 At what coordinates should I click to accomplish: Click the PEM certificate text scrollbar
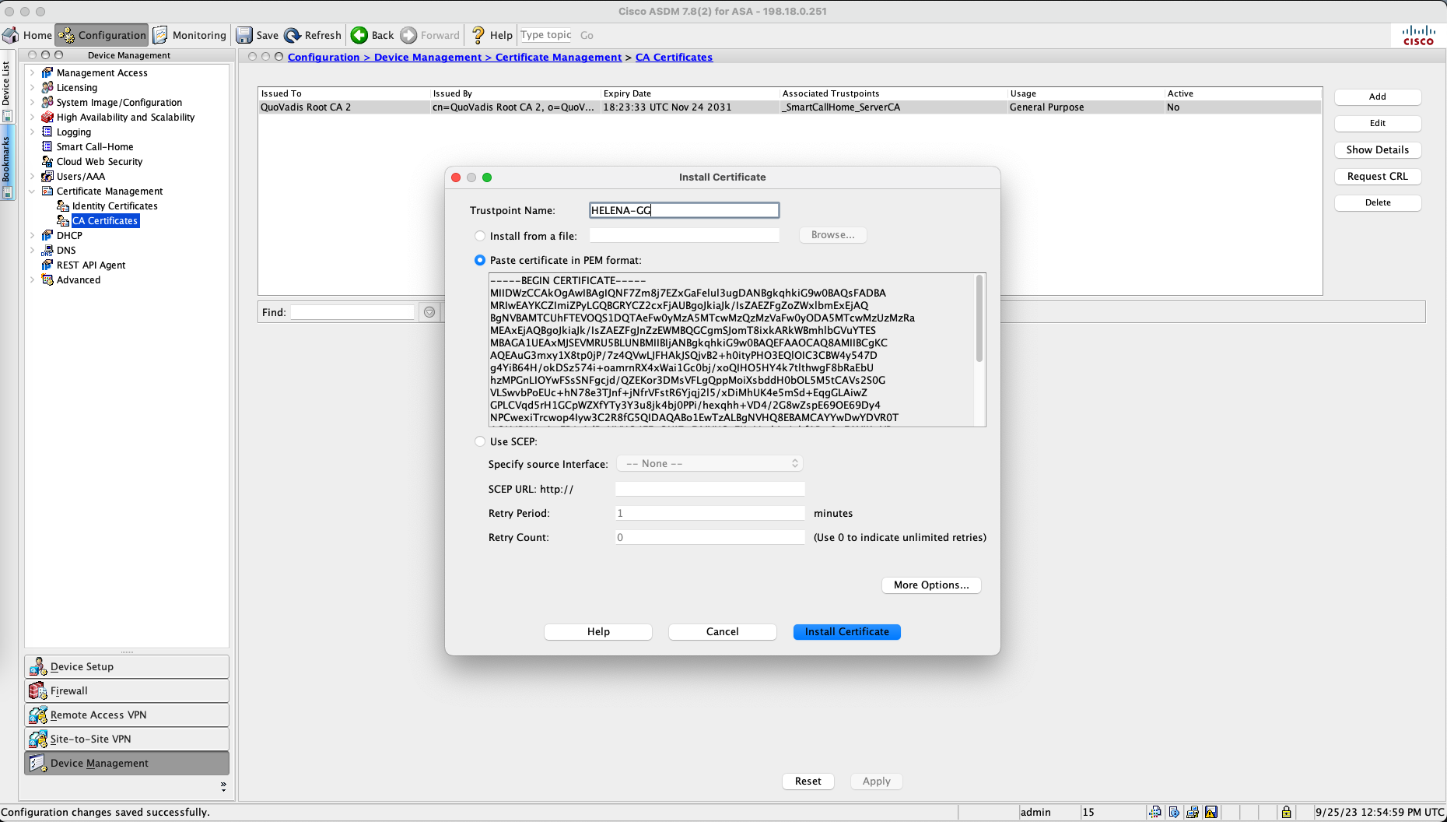(979, 319)
